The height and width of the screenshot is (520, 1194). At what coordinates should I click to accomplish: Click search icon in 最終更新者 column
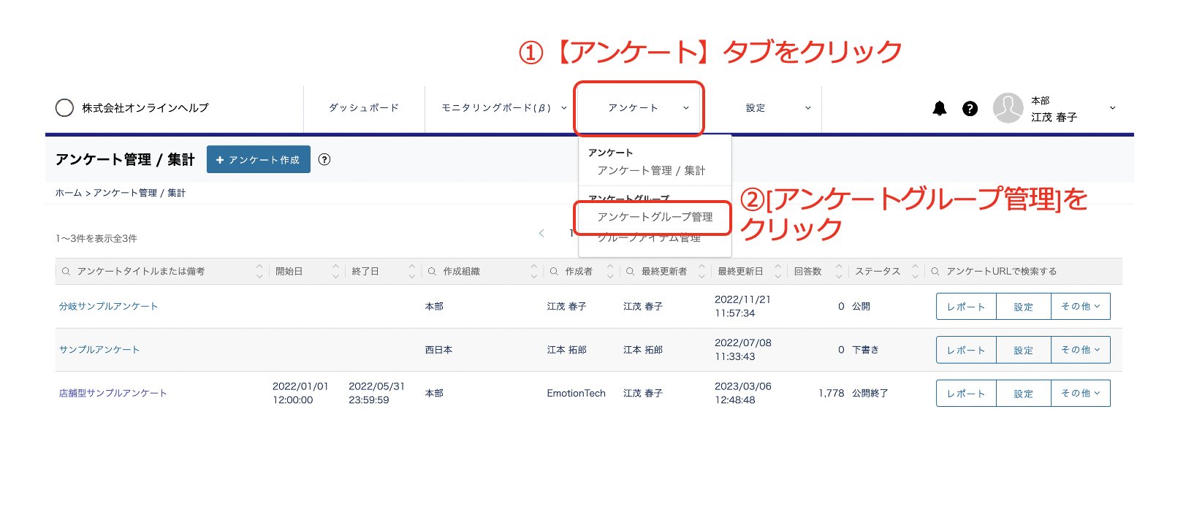(630, 272)
